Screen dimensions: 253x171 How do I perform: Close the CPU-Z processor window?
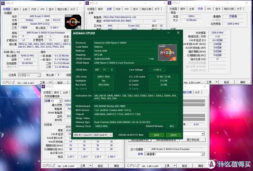click(80, 3)
